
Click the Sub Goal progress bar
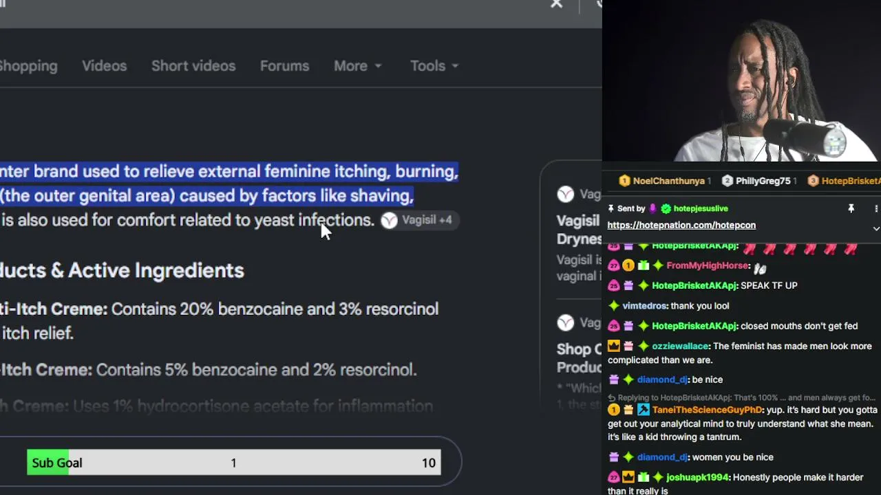pos(234,463)
